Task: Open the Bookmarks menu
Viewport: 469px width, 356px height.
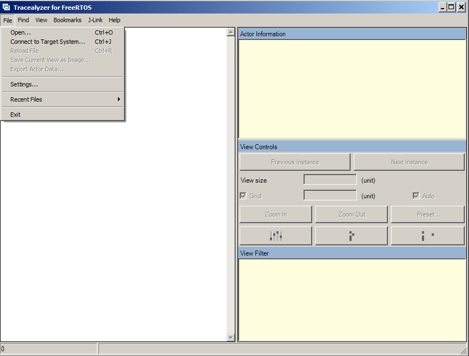Action: [67, 20]
